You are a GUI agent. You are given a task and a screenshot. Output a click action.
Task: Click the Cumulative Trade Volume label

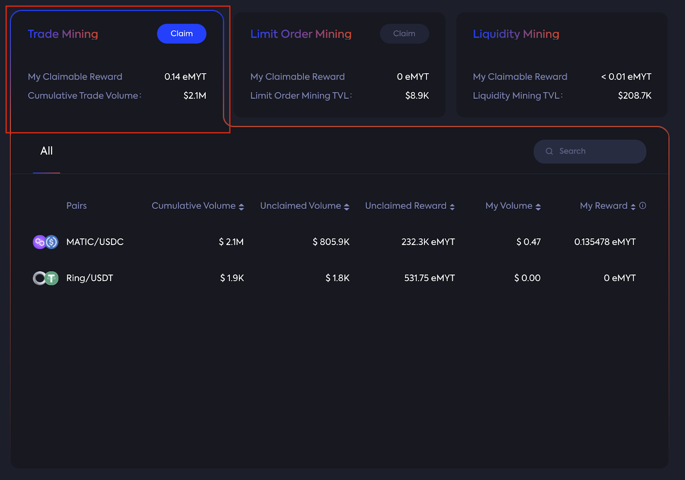click(x=84, y=96)
